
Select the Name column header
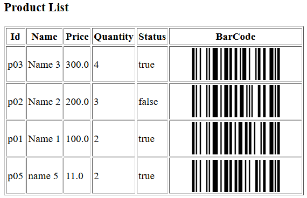click(x=44, y=37)
